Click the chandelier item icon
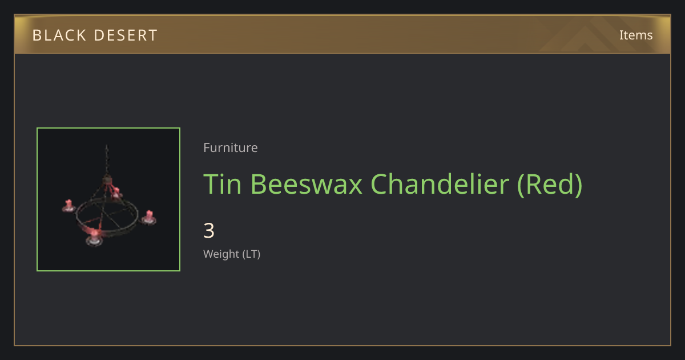Viewport: 685px width, 360px height. click(x=108, y=199)
